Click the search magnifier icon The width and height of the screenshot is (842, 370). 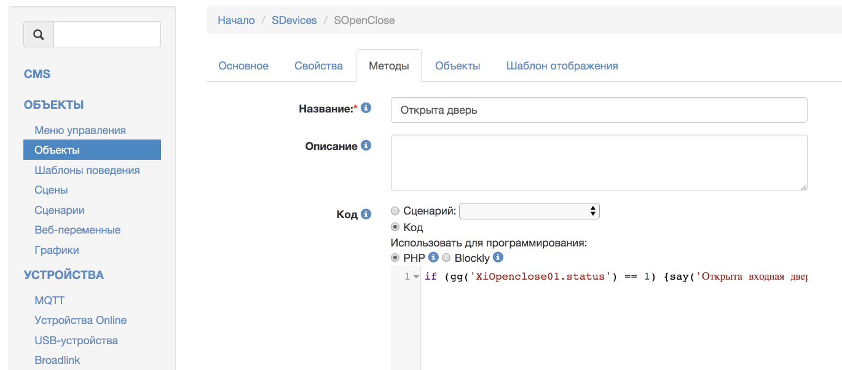click(x=39, y=34)
